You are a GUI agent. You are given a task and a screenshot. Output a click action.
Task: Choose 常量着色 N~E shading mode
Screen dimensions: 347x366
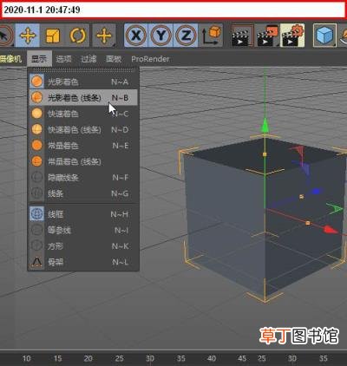pyautogui.click(x=83, y=146)
